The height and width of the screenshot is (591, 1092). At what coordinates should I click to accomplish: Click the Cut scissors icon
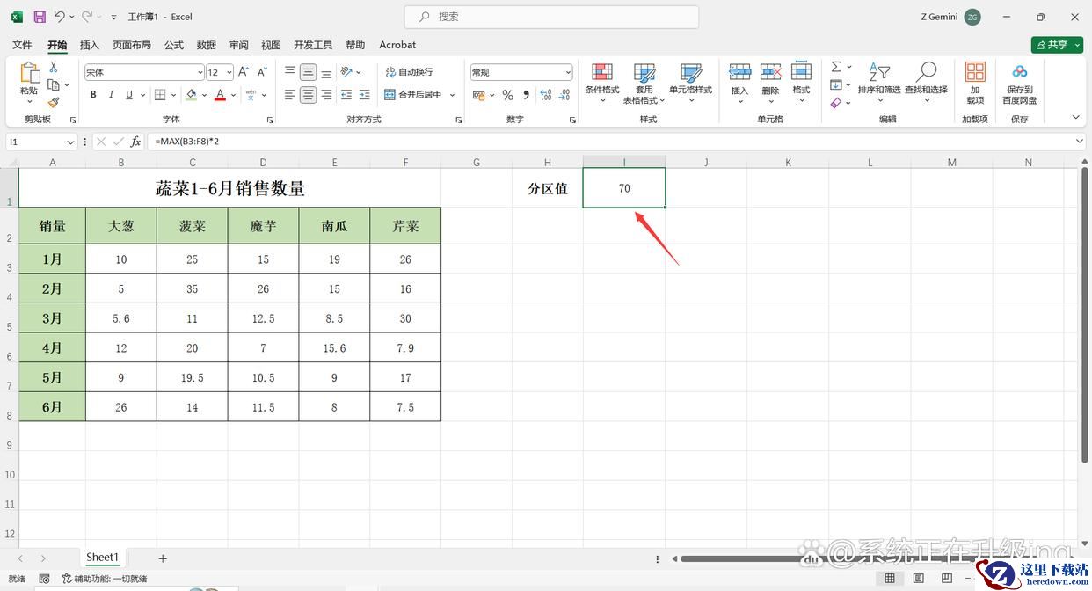[x=54, y=68]
